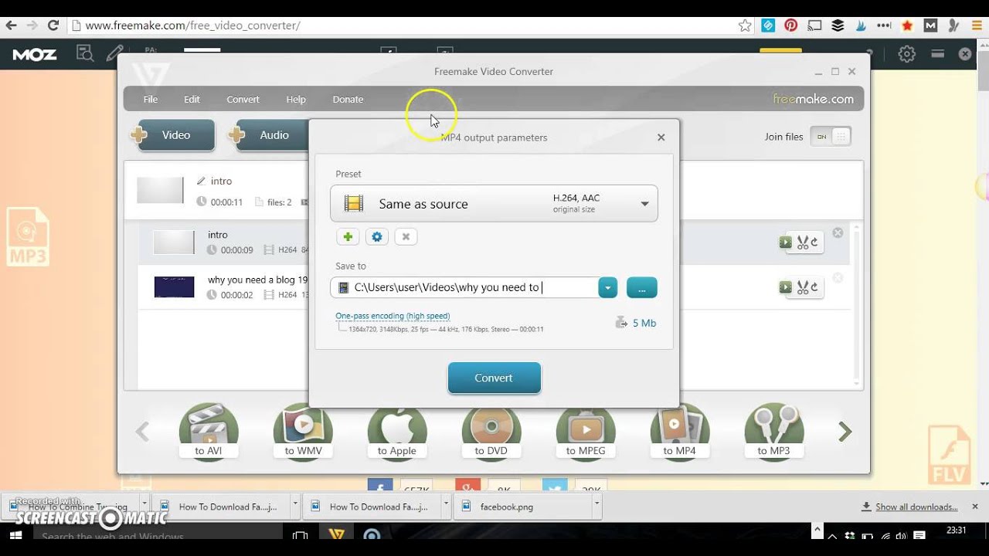Reload the freemake page
This screenshot has height=556, width=989.
tap(53, 25)
